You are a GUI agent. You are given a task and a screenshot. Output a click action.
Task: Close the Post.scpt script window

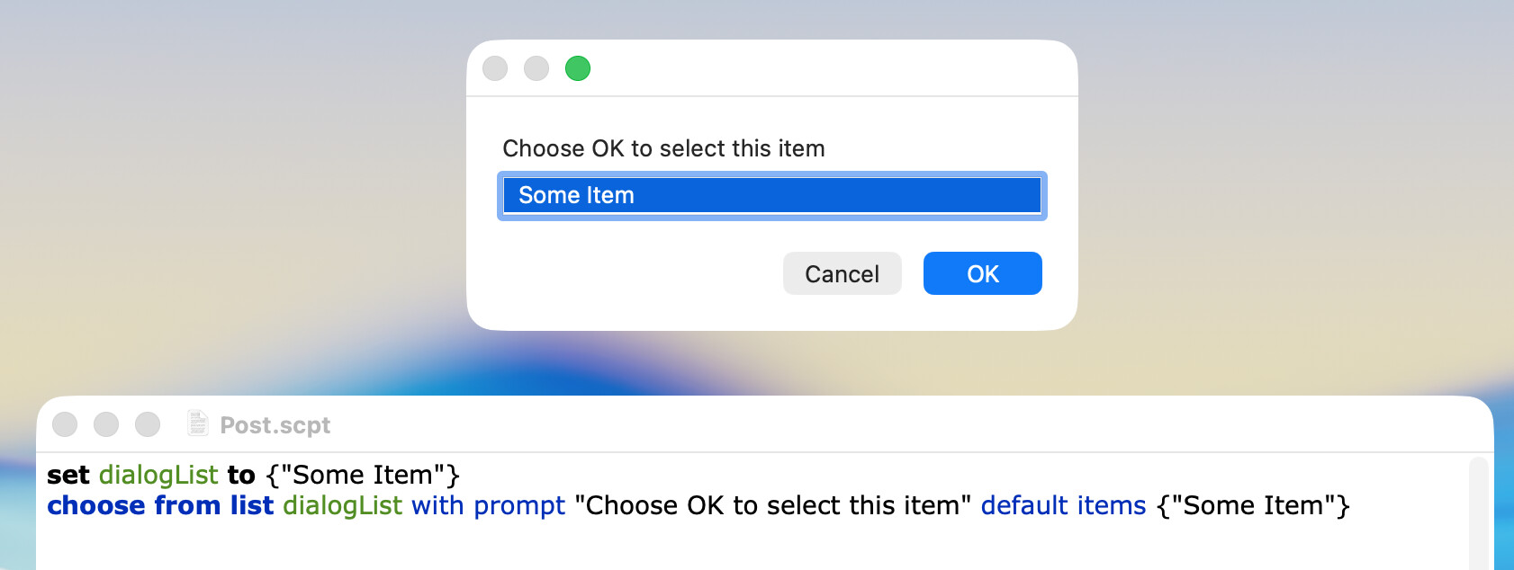65,424
